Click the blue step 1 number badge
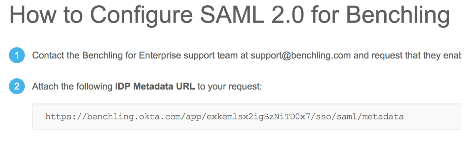The height and width of the screenshot is (142, 469). tap(17, 56)
